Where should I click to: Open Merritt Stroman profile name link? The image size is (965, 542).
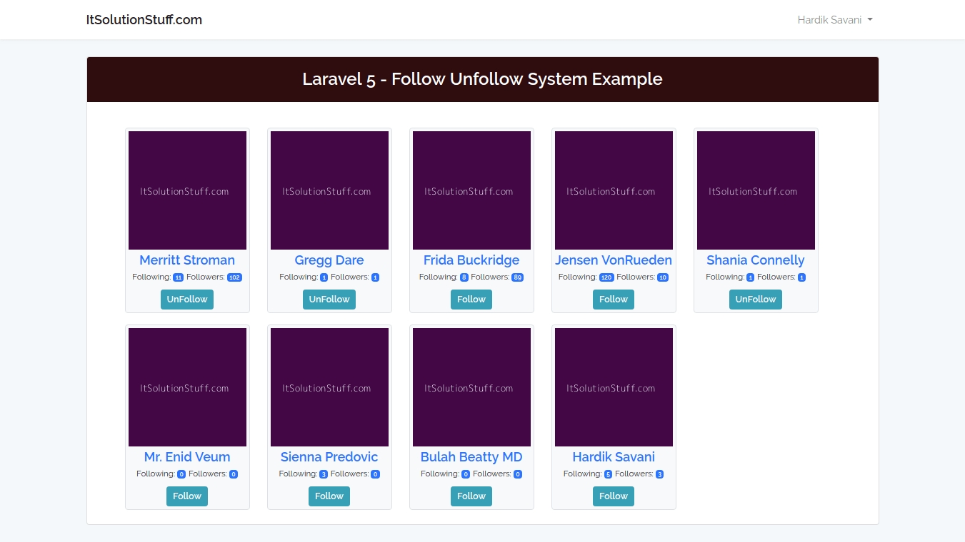[x=187, y=260]
